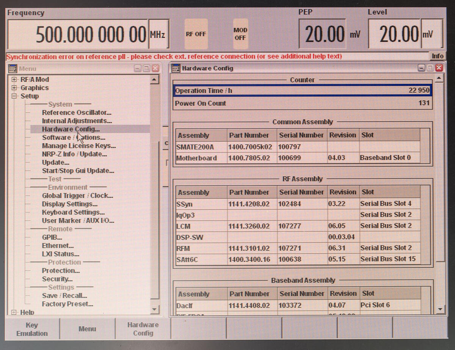The image size is (455, 350).
Task: Open the Level mV unit selector
Action: (x=431, y=34)
